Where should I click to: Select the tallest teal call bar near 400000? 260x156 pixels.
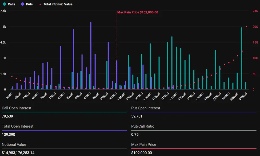pos(241,58)
